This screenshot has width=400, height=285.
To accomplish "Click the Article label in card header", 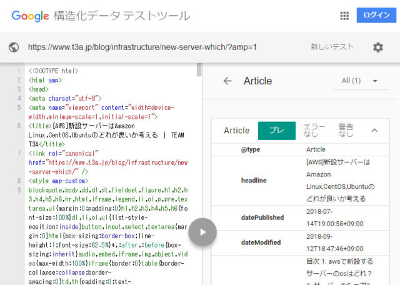I will [x=236, y=131].
